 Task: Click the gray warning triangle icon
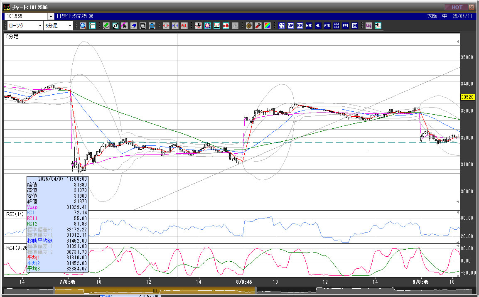click(x=235, y=26)
